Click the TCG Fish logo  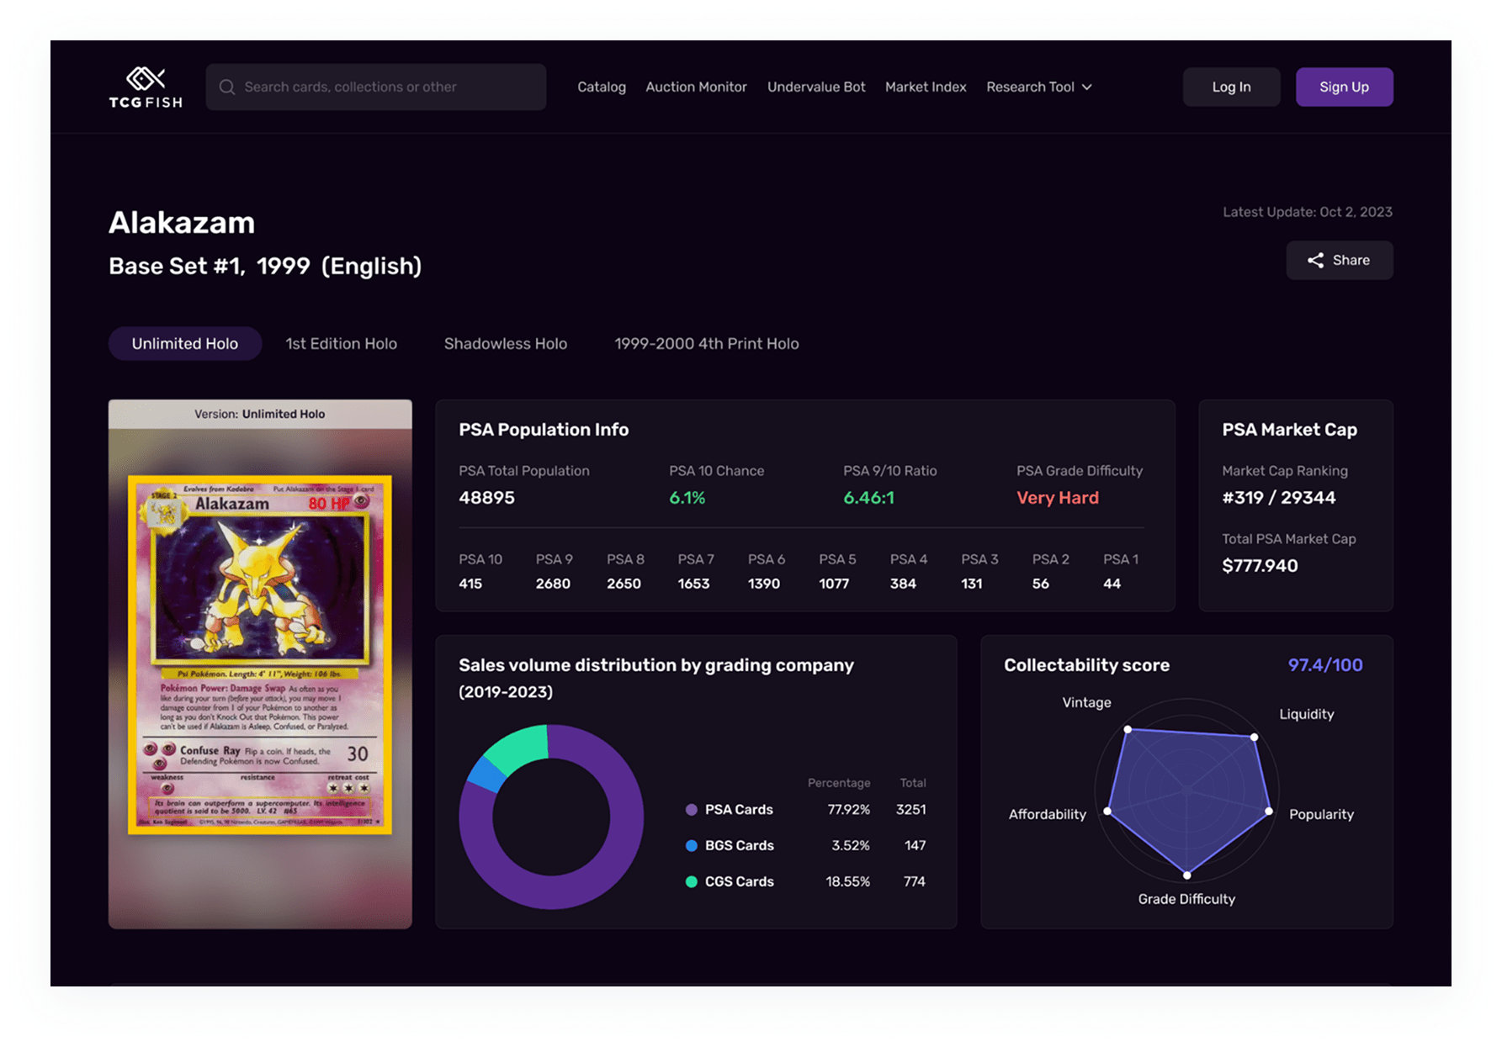click(146, 87)
